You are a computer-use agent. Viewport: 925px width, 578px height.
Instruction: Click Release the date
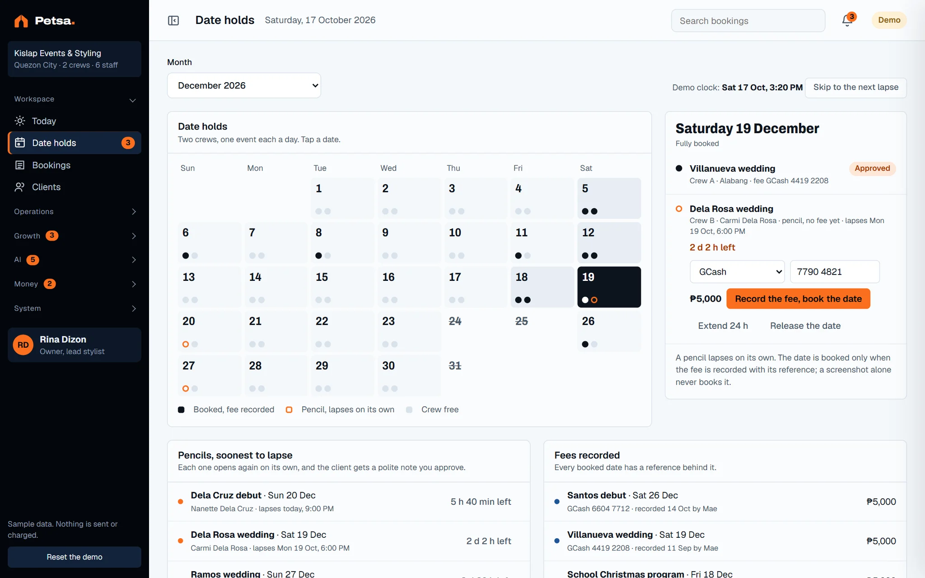coord(805,326)
